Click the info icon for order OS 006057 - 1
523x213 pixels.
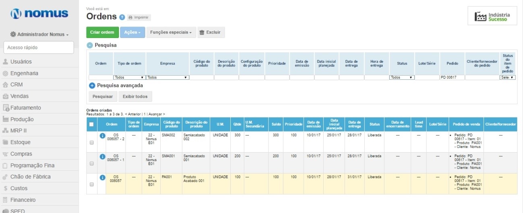coord(102,156)
